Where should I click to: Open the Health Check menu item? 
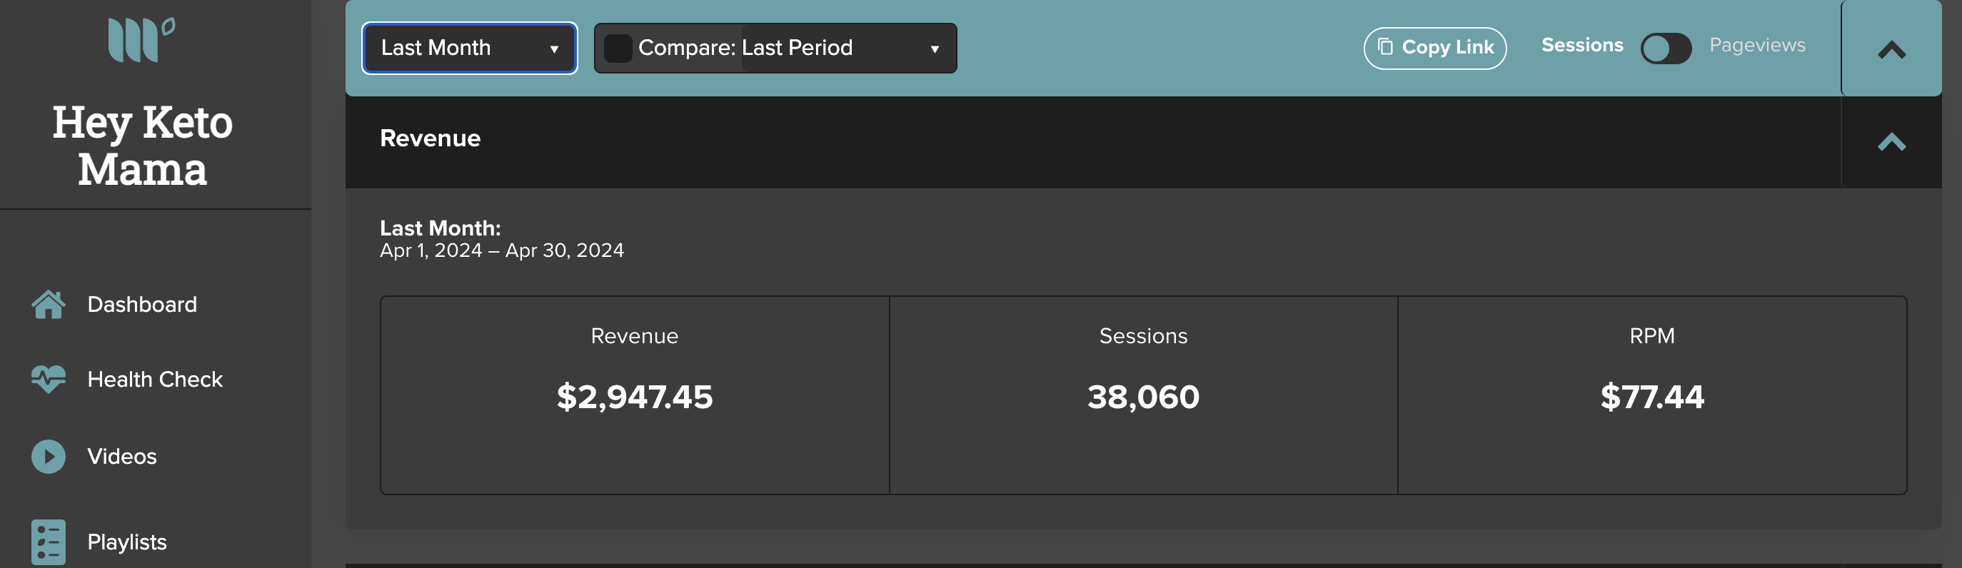[155, 379]
